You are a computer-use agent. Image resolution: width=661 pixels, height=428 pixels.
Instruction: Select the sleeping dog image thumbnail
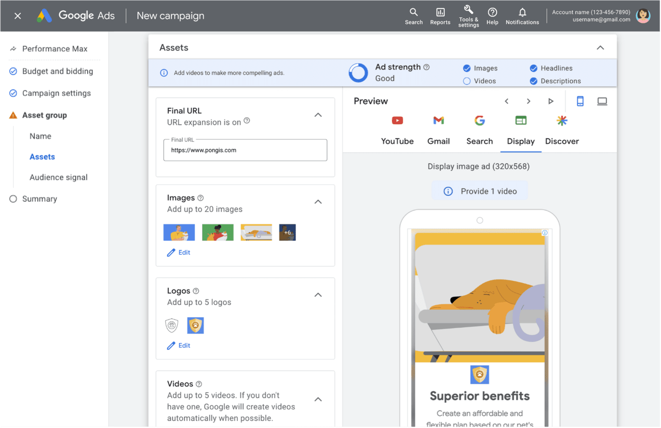(256, 232)
